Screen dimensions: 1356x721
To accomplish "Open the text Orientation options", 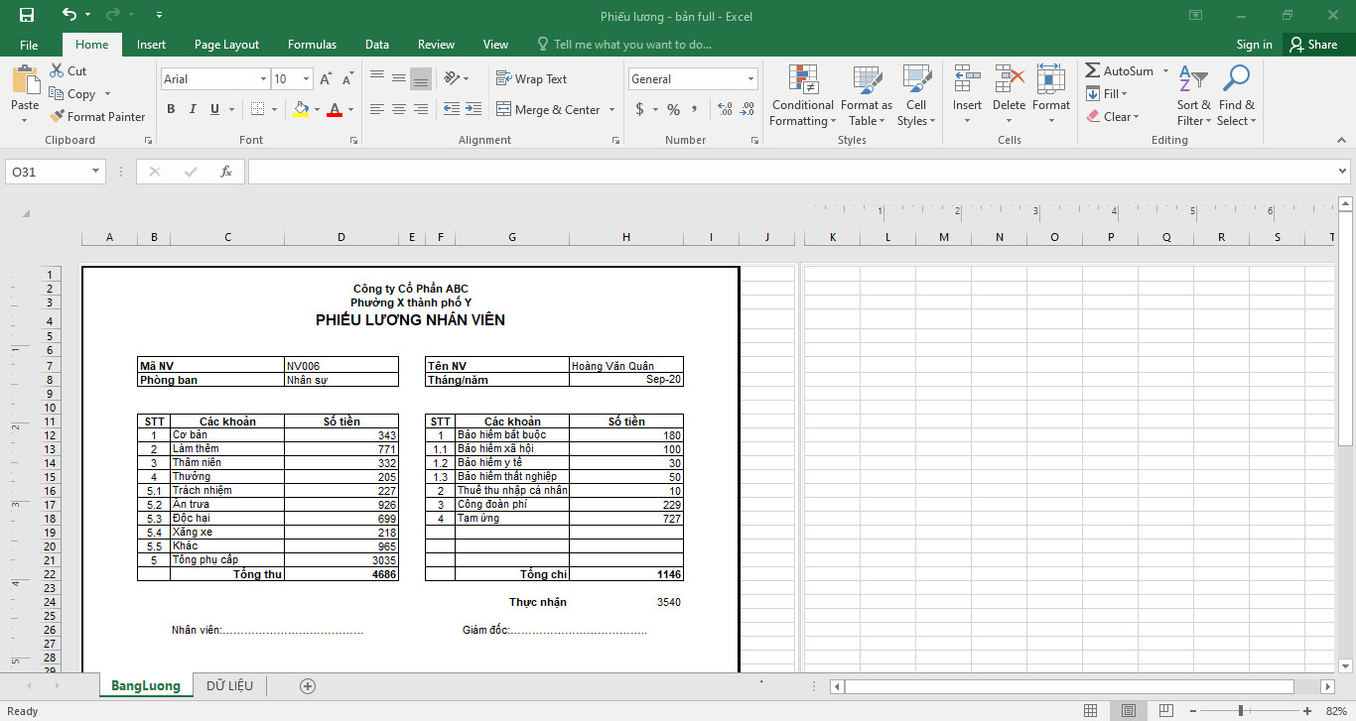I will tap(456, 78).
